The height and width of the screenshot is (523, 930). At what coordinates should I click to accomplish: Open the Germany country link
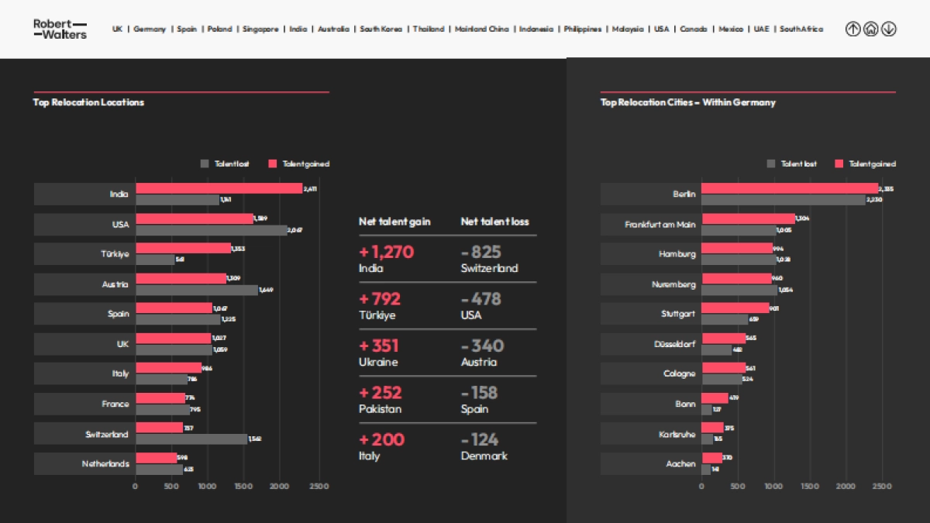point(150,29)
